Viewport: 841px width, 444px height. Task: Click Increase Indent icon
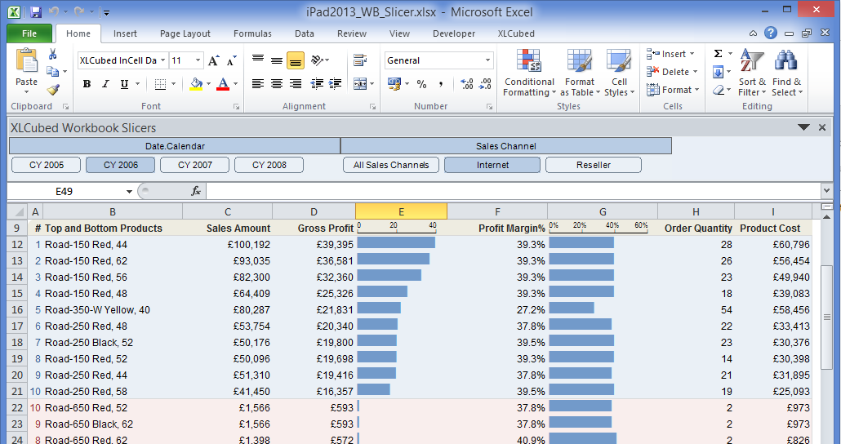336,83
